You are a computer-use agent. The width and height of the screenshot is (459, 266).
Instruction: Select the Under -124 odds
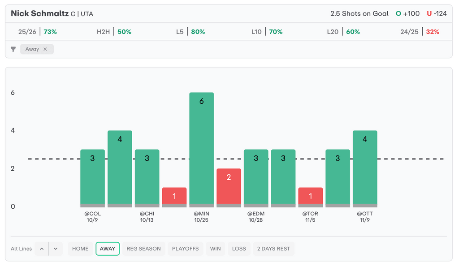437,13
